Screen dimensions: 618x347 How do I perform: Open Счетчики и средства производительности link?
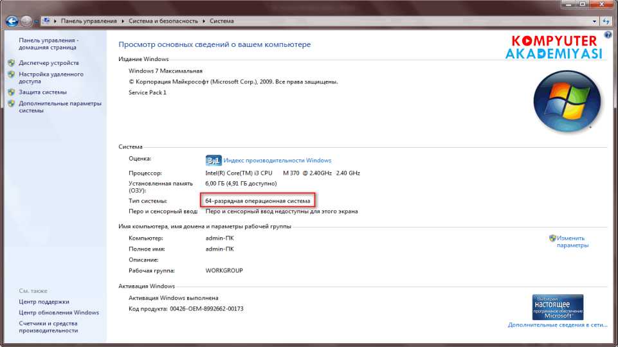(x=48, y=327)
